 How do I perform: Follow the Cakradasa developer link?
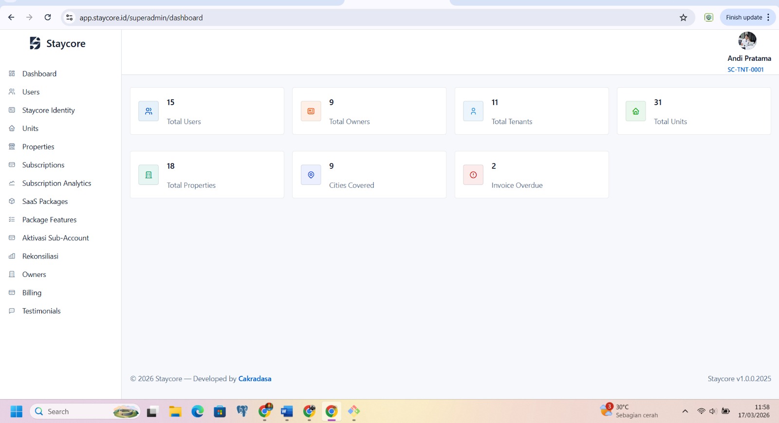[x=255, y=379]
